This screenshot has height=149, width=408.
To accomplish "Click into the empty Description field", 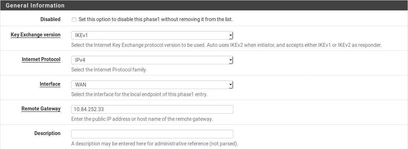I will click(152, 134).
